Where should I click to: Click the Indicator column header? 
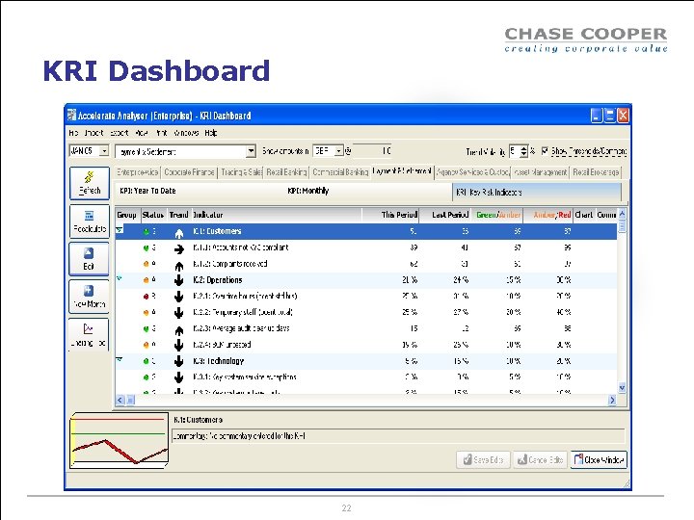277,215
